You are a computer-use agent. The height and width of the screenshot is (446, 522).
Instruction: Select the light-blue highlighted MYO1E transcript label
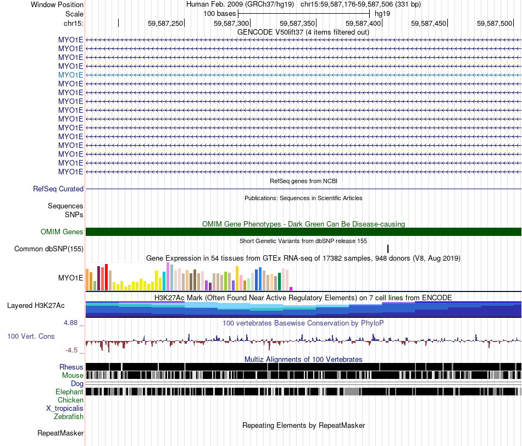[70, 75]
